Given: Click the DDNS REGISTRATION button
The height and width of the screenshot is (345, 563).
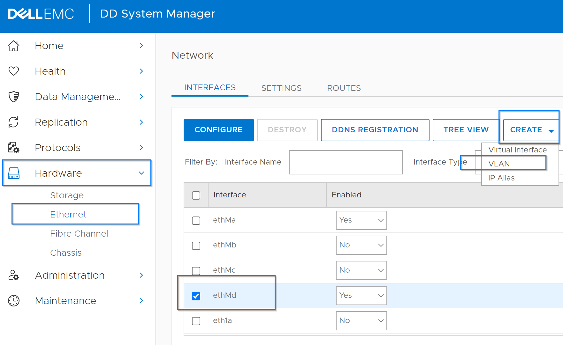Looking at the screenshot, I should [x=375, y=130].
